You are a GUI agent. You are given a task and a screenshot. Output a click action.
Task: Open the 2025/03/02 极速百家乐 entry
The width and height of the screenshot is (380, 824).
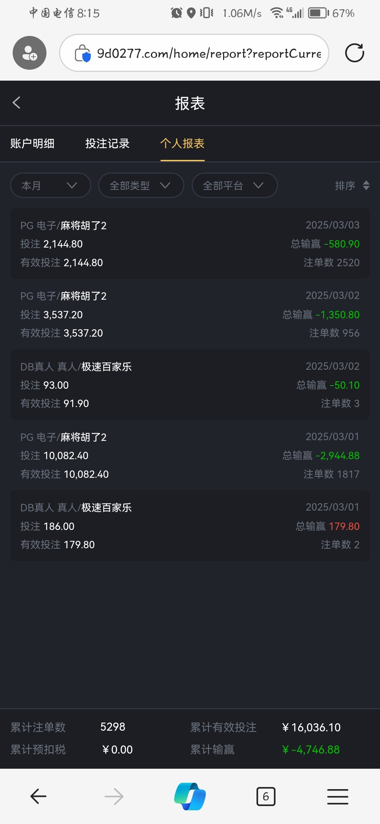coord(190,385)
